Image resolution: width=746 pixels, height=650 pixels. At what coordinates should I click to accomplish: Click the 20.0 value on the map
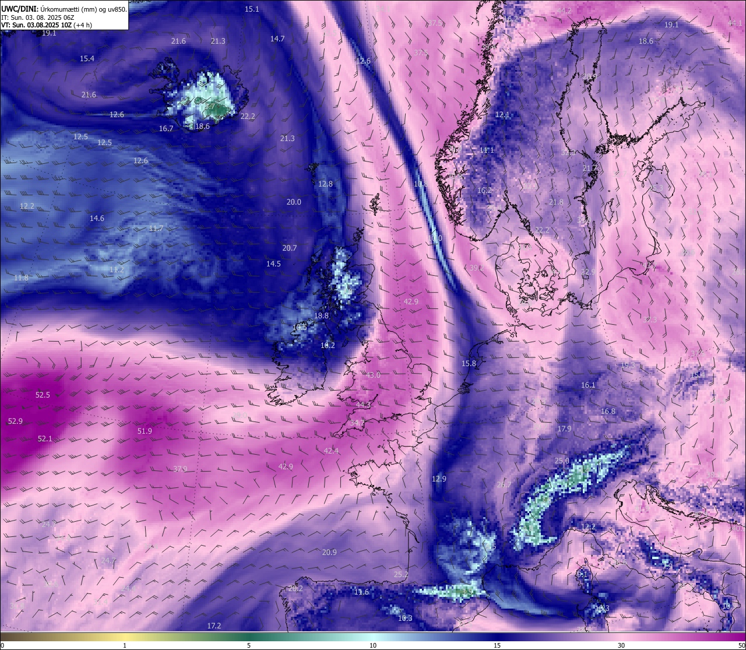(294, 202)
